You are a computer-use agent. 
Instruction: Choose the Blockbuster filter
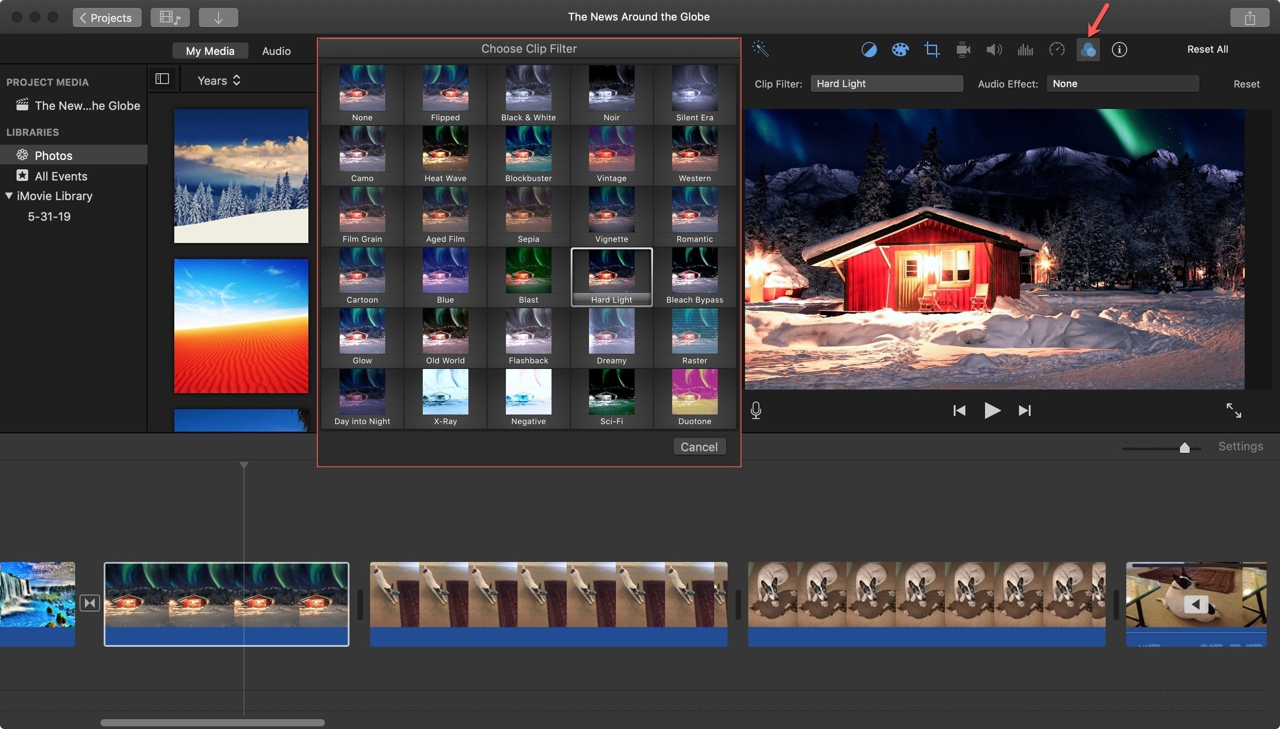tap(528, 155)
